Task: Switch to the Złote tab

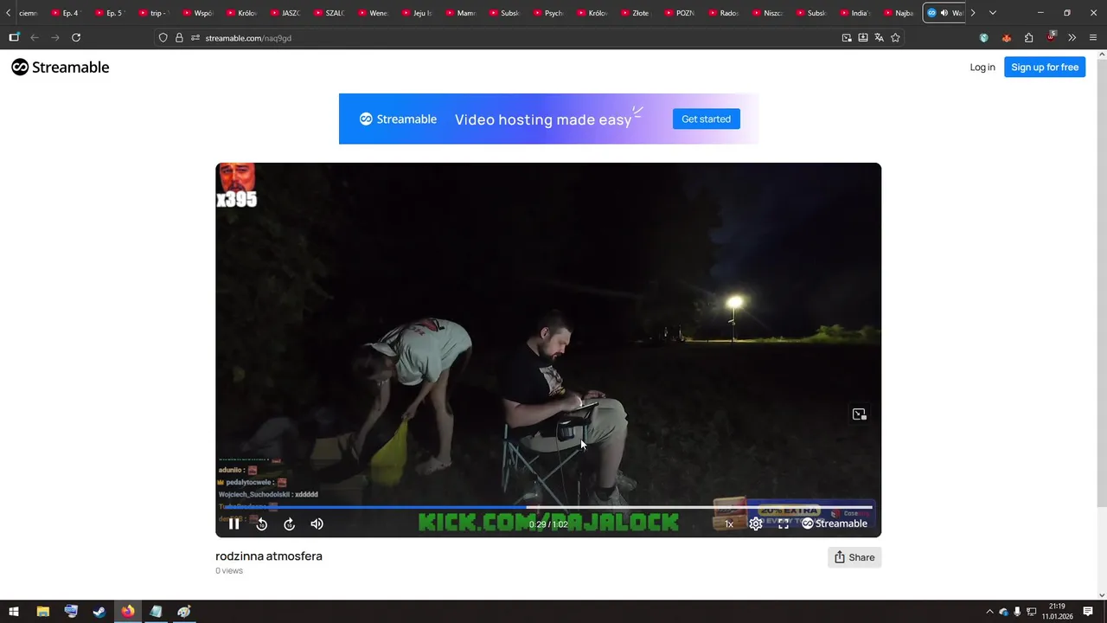Action: pos(637,13)
